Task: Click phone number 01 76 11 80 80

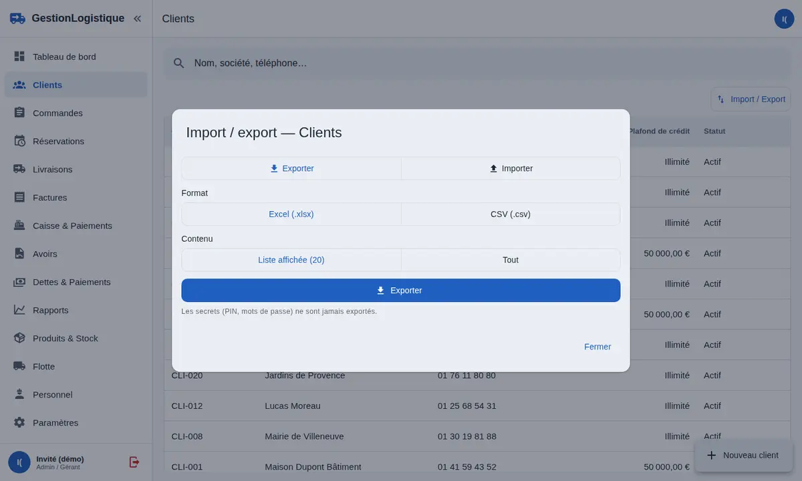Action: [467, 375]
